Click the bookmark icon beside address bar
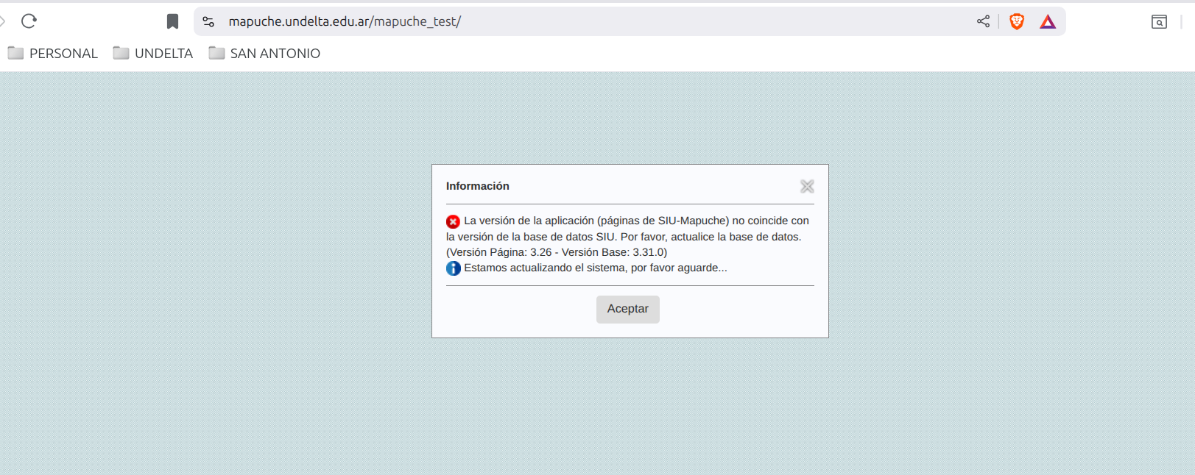Viewport: 1195px width, 475px height. pyautogui.click(x=172, y=21)
